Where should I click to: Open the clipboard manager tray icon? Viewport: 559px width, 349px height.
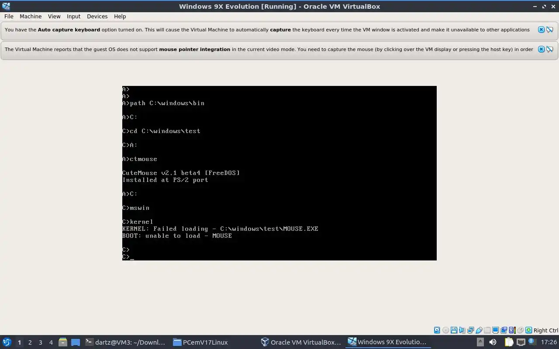tap(509, 342)
